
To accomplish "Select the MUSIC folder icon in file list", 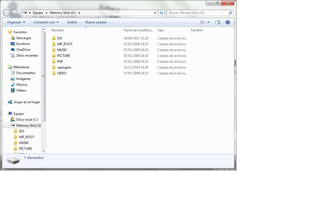I will [x=54, y=50].
